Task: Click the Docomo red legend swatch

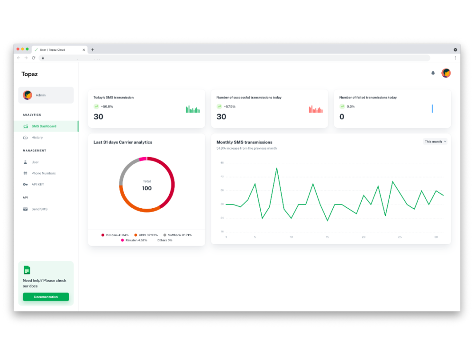Action: coord(103,235)
